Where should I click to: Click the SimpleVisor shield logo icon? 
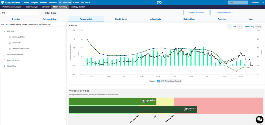[3, 2]
